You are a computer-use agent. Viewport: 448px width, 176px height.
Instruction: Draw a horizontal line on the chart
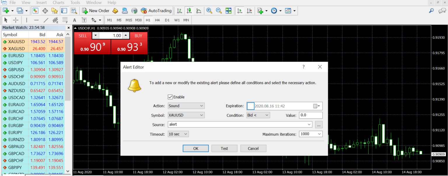(x=36, y=20)
